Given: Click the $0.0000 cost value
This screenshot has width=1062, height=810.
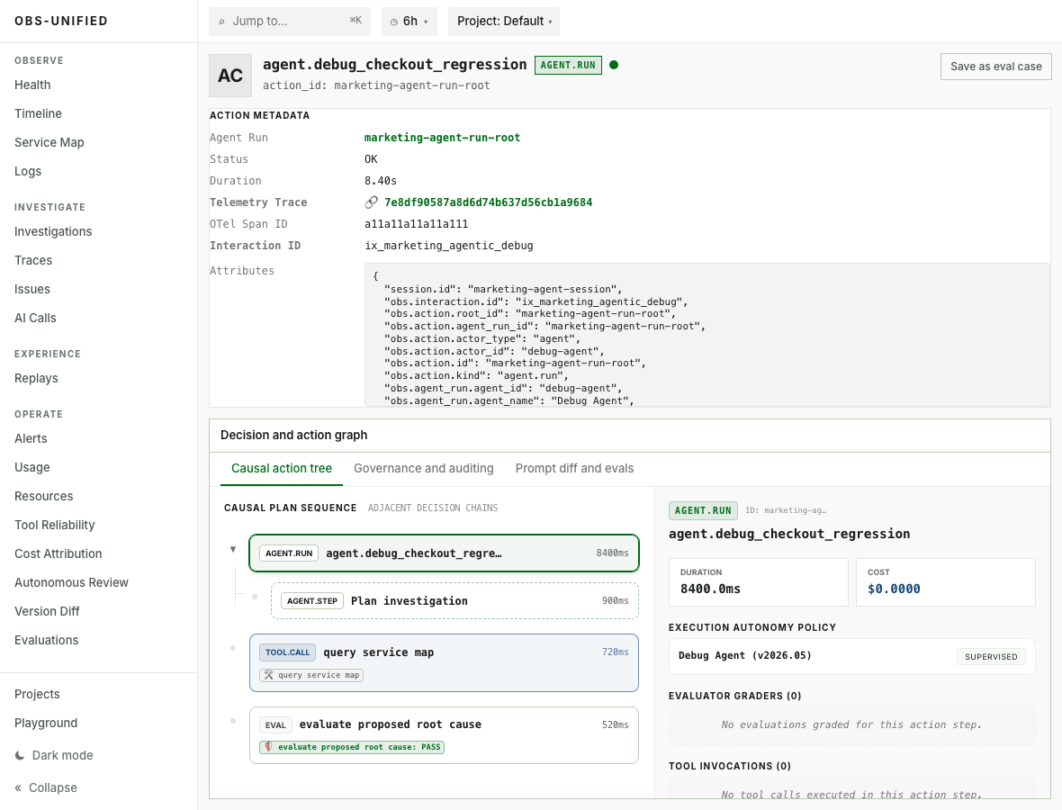Looking at the screenshot, I should pos(894,589).
